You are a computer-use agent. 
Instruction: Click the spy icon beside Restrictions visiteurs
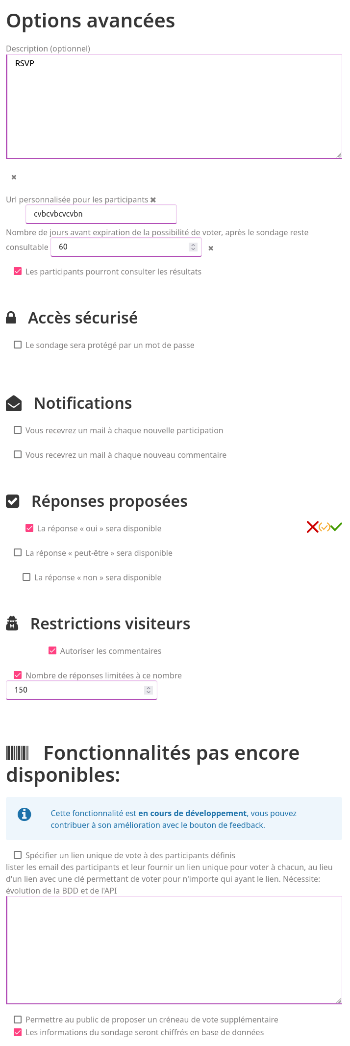click(x=12, y=623)
